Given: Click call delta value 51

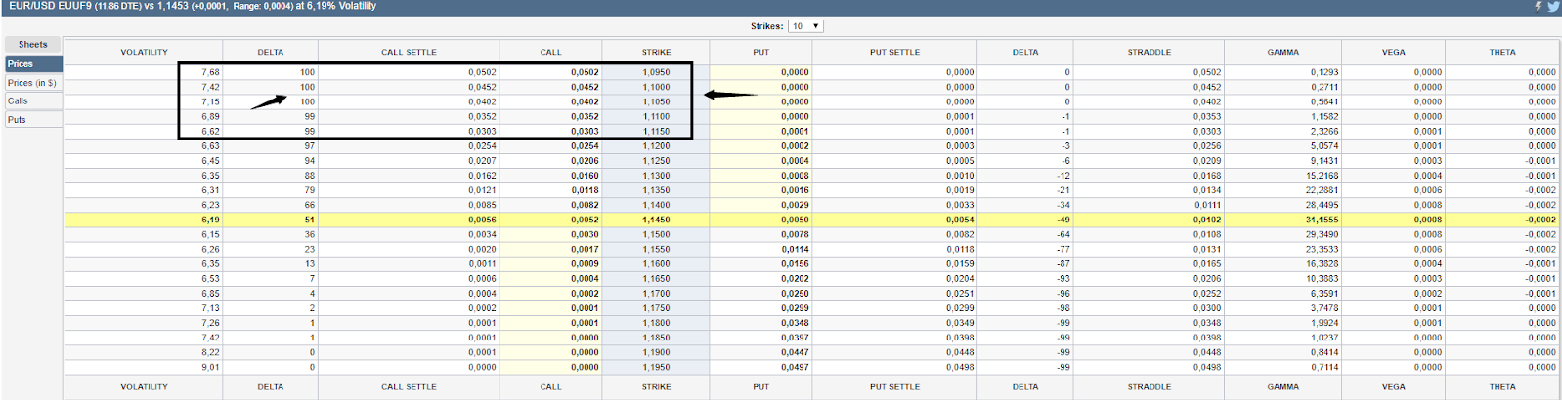Looking at the screenshot, I should (x=310, y=220).
